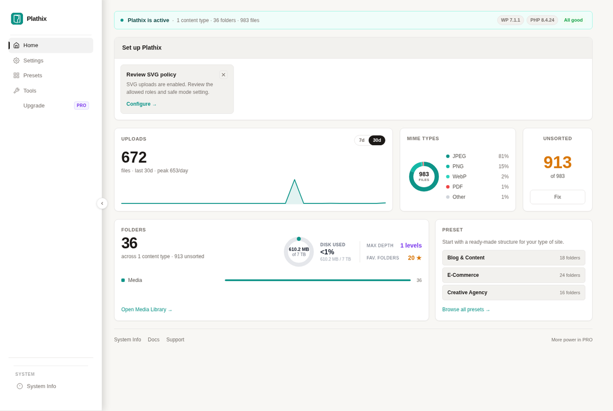Collapse the sidebar with the chevron button
Image resolution: width=613 pixels, height=411 pixels.
102,203
